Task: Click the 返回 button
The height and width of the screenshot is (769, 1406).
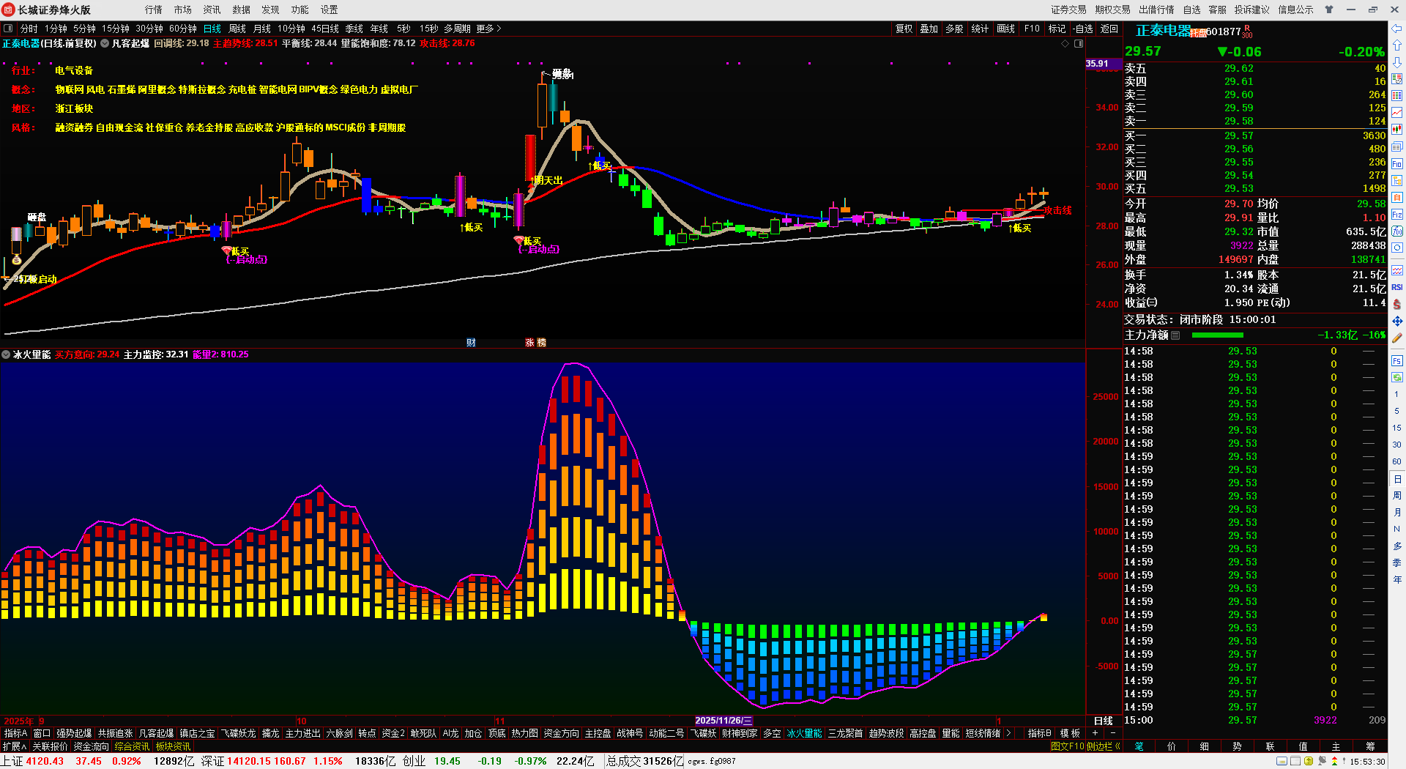Action: click(1109, 29)
